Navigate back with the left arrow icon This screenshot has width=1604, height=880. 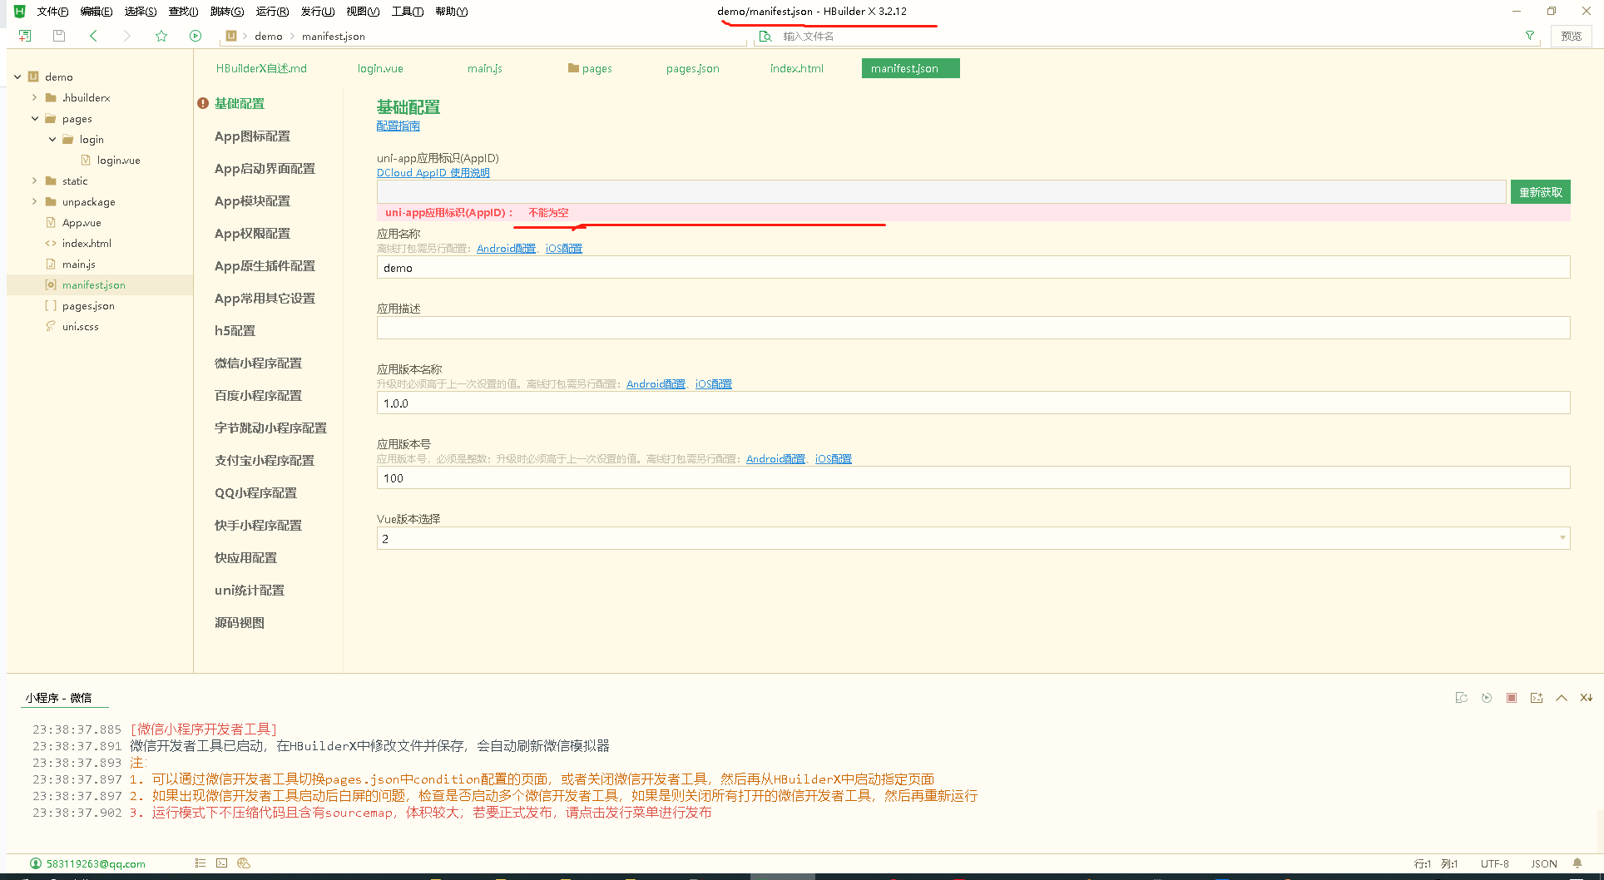click(93, 36)
